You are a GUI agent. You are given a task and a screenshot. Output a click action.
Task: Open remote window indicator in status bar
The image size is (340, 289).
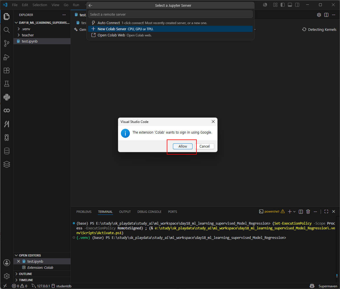5,286
